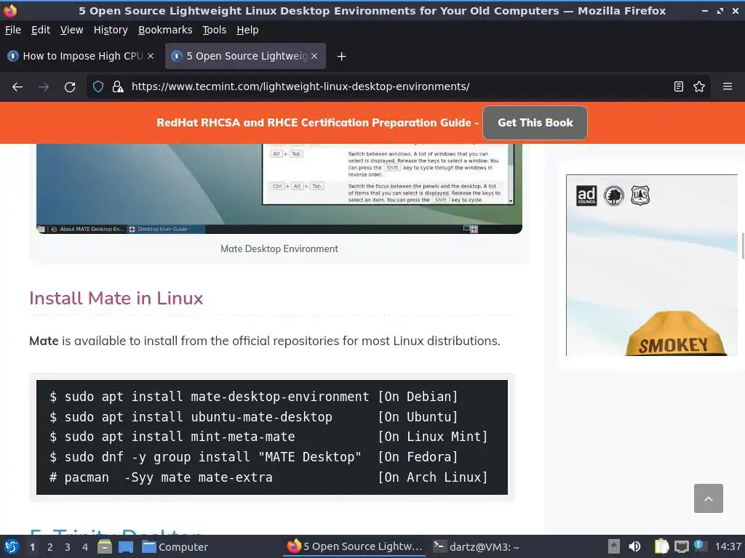Minimize the Firefox window
This screenshot has height=558, width=745.
[x=704, y=11]
